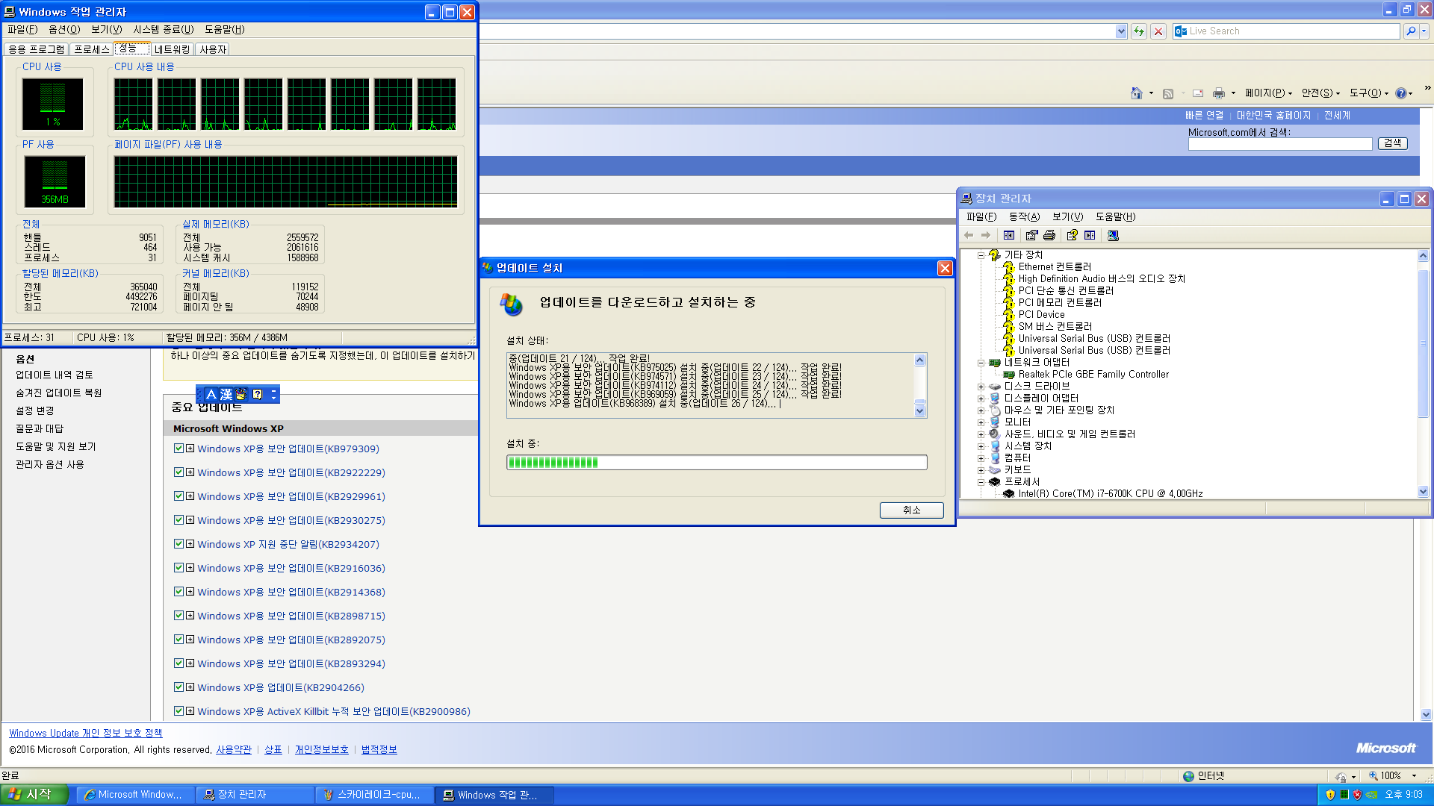Click Device Manager help toolbar icon
Screen dimensions: 1434x806
click(x=1072, y=235)
